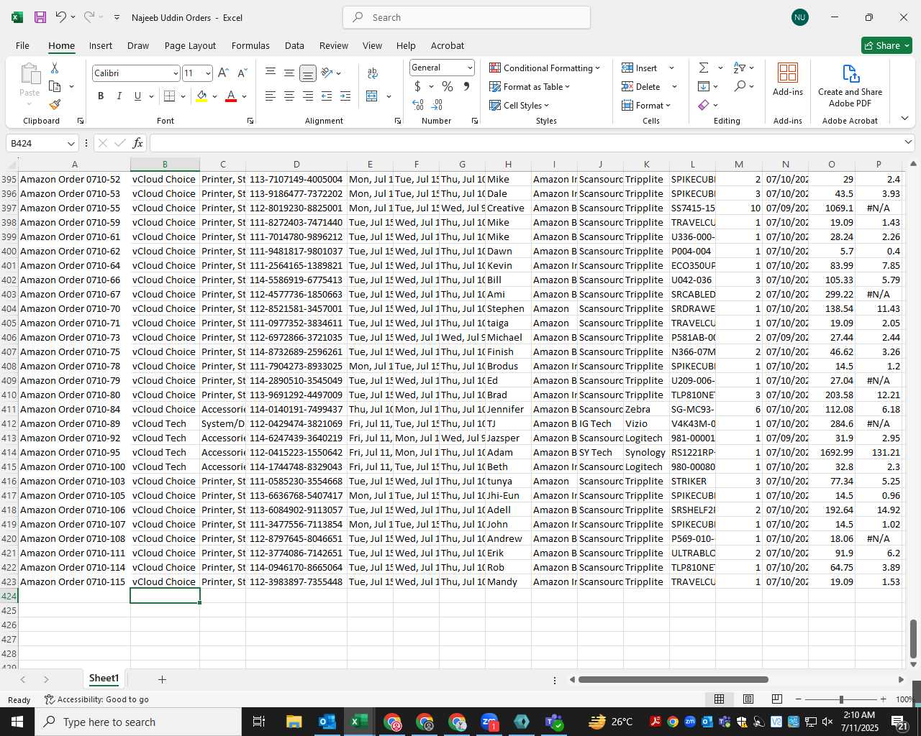921x736 pixels.
Task: Open the Name Box dropdown arrow
Action: point(71,143)
